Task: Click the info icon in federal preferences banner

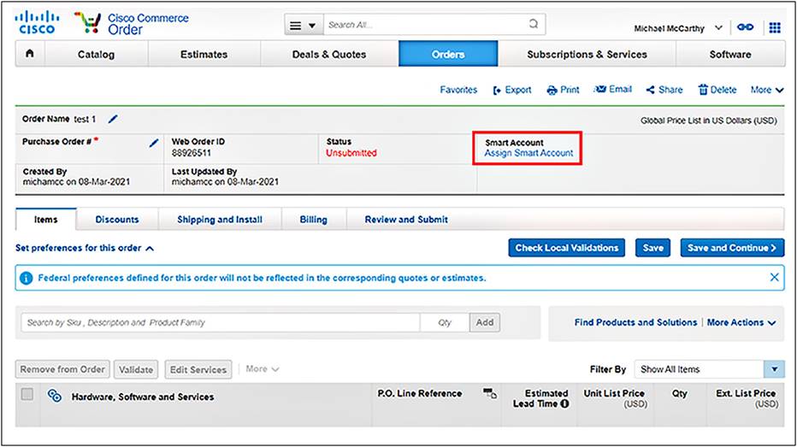Action: click(26, 278)
